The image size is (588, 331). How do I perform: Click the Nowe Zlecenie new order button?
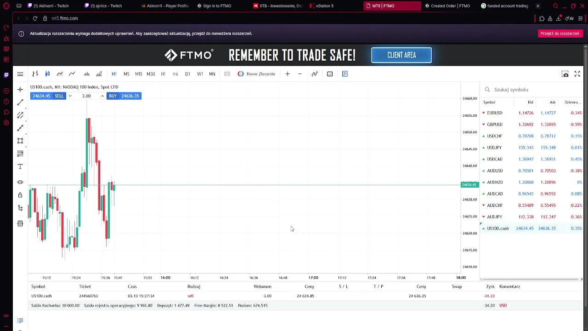tap(256, 74)
